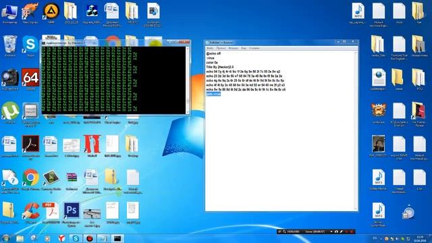This screenshot has width=432, height=243.
Task: Open the Правка menu in Notepad
Action: pyautogui.click(x=221, y=48)
